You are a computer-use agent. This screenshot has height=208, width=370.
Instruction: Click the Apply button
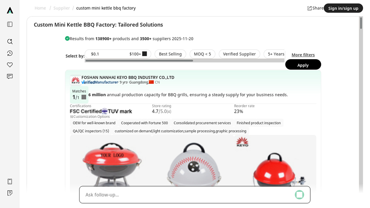click(303, 64)
